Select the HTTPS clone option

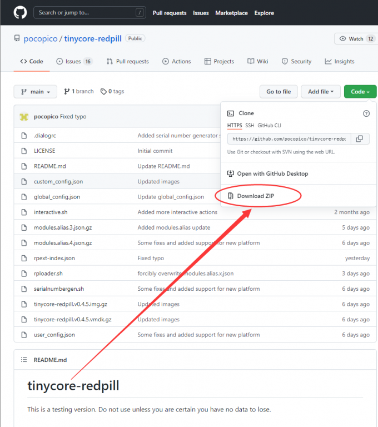(235, 126)
